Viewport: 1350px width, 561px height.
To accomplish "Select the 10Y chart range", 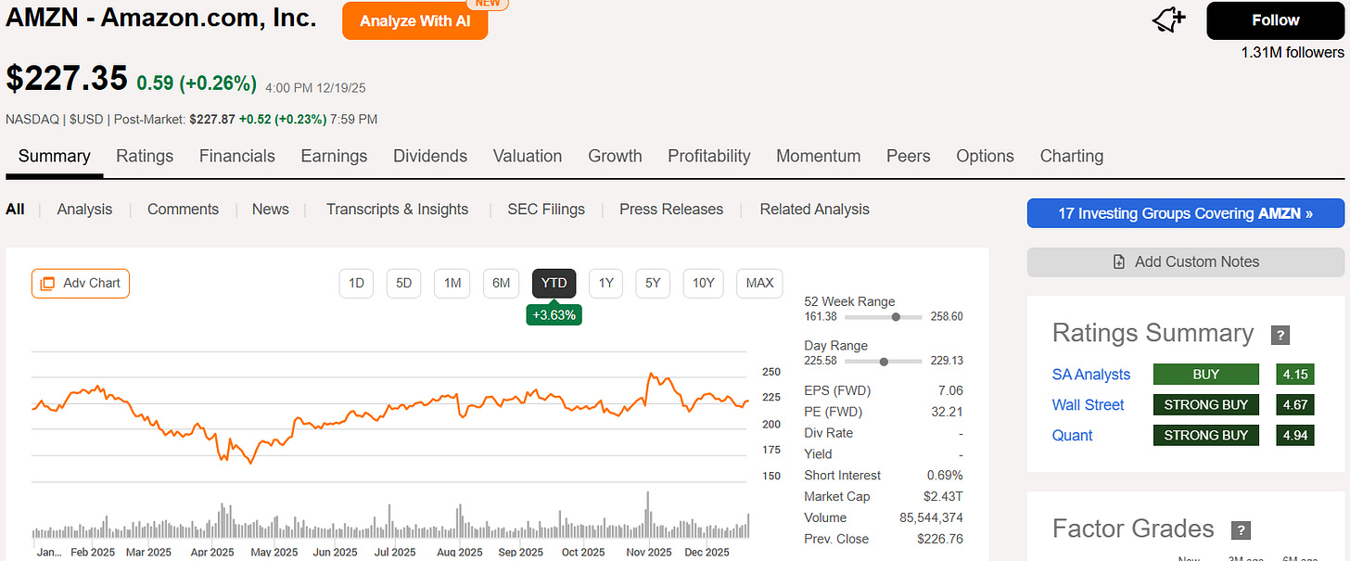I will click(x=704, y=283).
